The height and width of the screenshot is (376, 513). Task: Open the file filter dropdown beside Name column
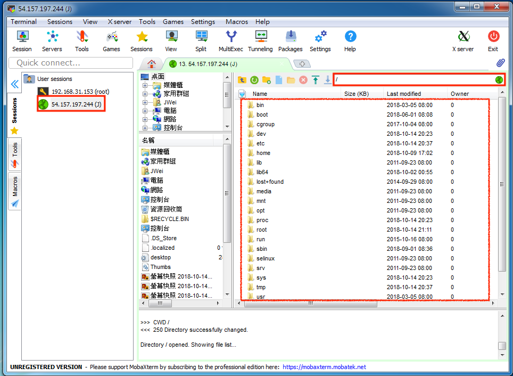242,94
